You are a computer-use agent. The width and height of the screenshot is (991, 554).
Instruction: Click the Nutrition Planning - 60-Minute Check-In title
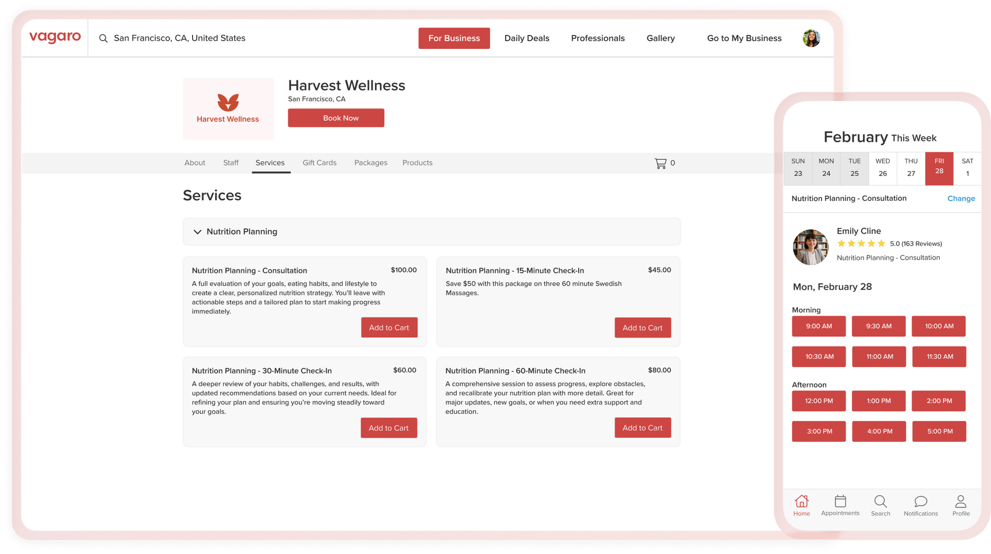pyautogui.click(x=515, y=371)
